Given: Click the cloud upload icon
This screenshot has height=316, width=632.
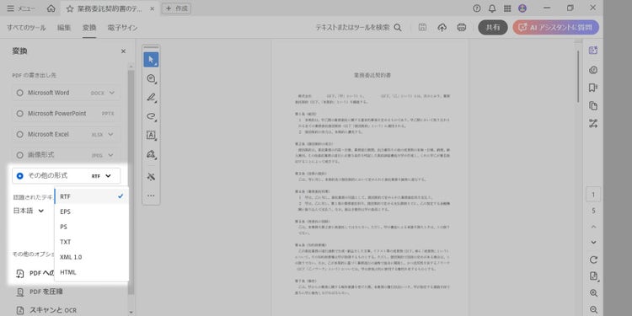Looking at the screenshot, I should pyautogui.click(x=442, y=28).
